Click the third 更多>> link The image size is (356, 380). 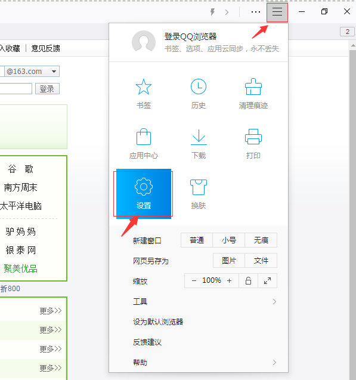[51, 349]
